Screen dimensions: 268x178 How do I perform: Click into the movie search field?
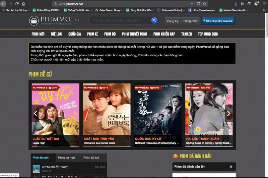tap(121, 21)
